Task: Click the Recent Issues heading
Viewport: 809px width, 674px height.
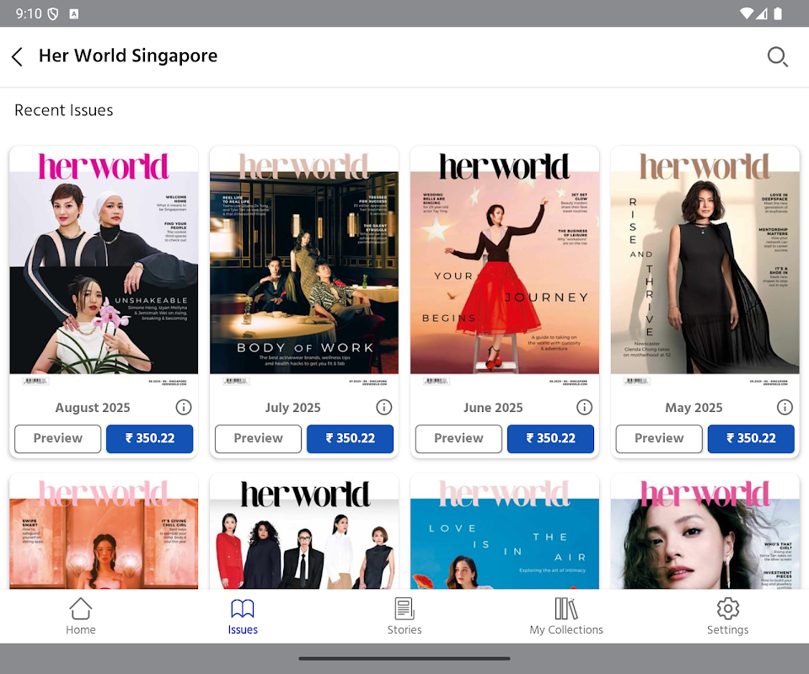Action: tap(64, 110)
